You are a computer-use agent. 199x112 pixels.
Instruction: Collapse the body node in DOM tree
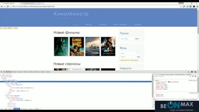pos(2,78)
